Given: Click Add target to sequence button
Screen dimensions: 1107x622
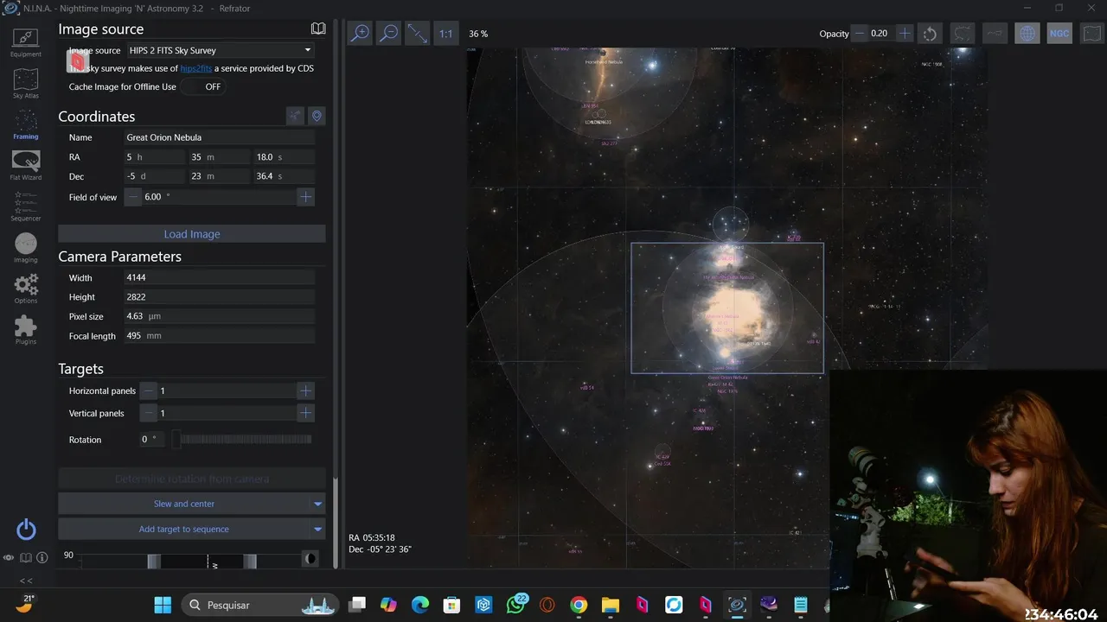Looking at the screenshot, I should click(183, 529).
